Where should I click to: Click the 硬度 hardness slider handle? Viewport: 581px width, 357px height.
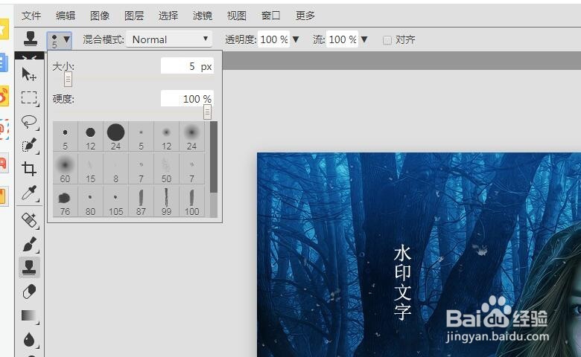(208, 112)
